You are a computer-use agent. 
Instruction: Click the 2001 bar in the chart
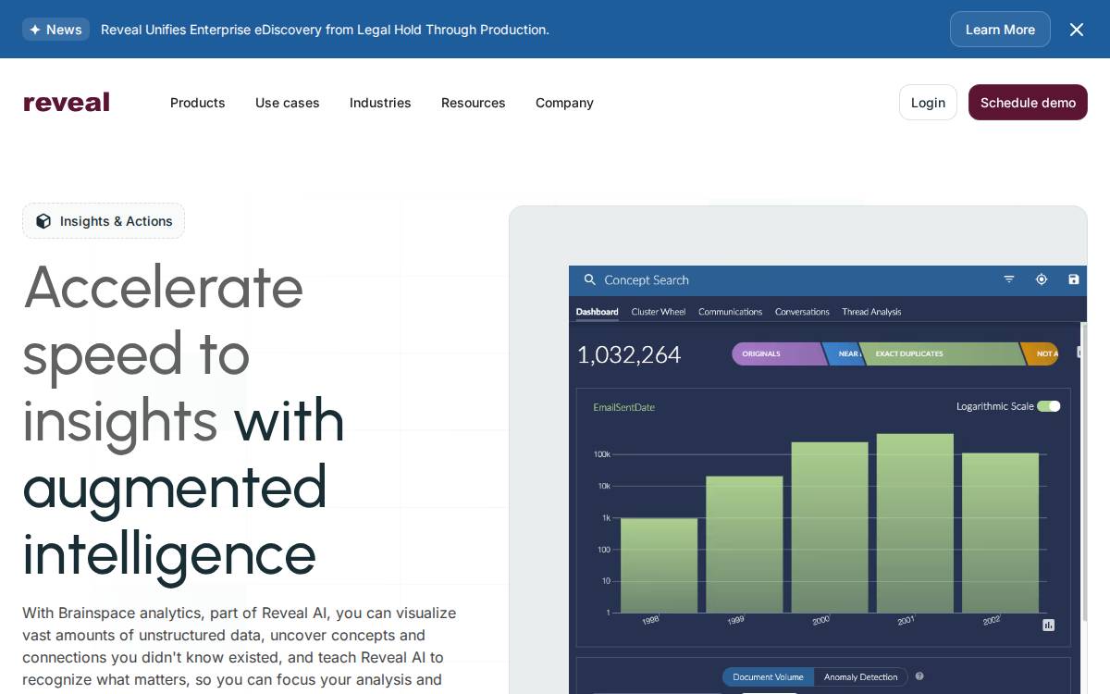click(915, 523)
